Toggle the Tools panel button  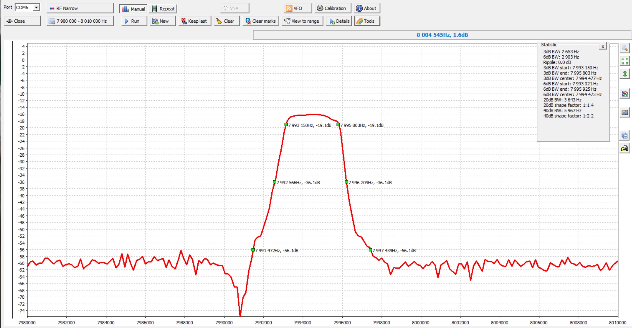[x=367, y=21]
